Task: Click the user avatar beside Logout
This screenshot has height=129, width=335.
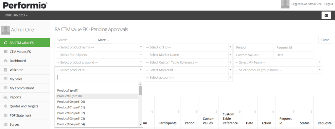Action: coord(285,4)
